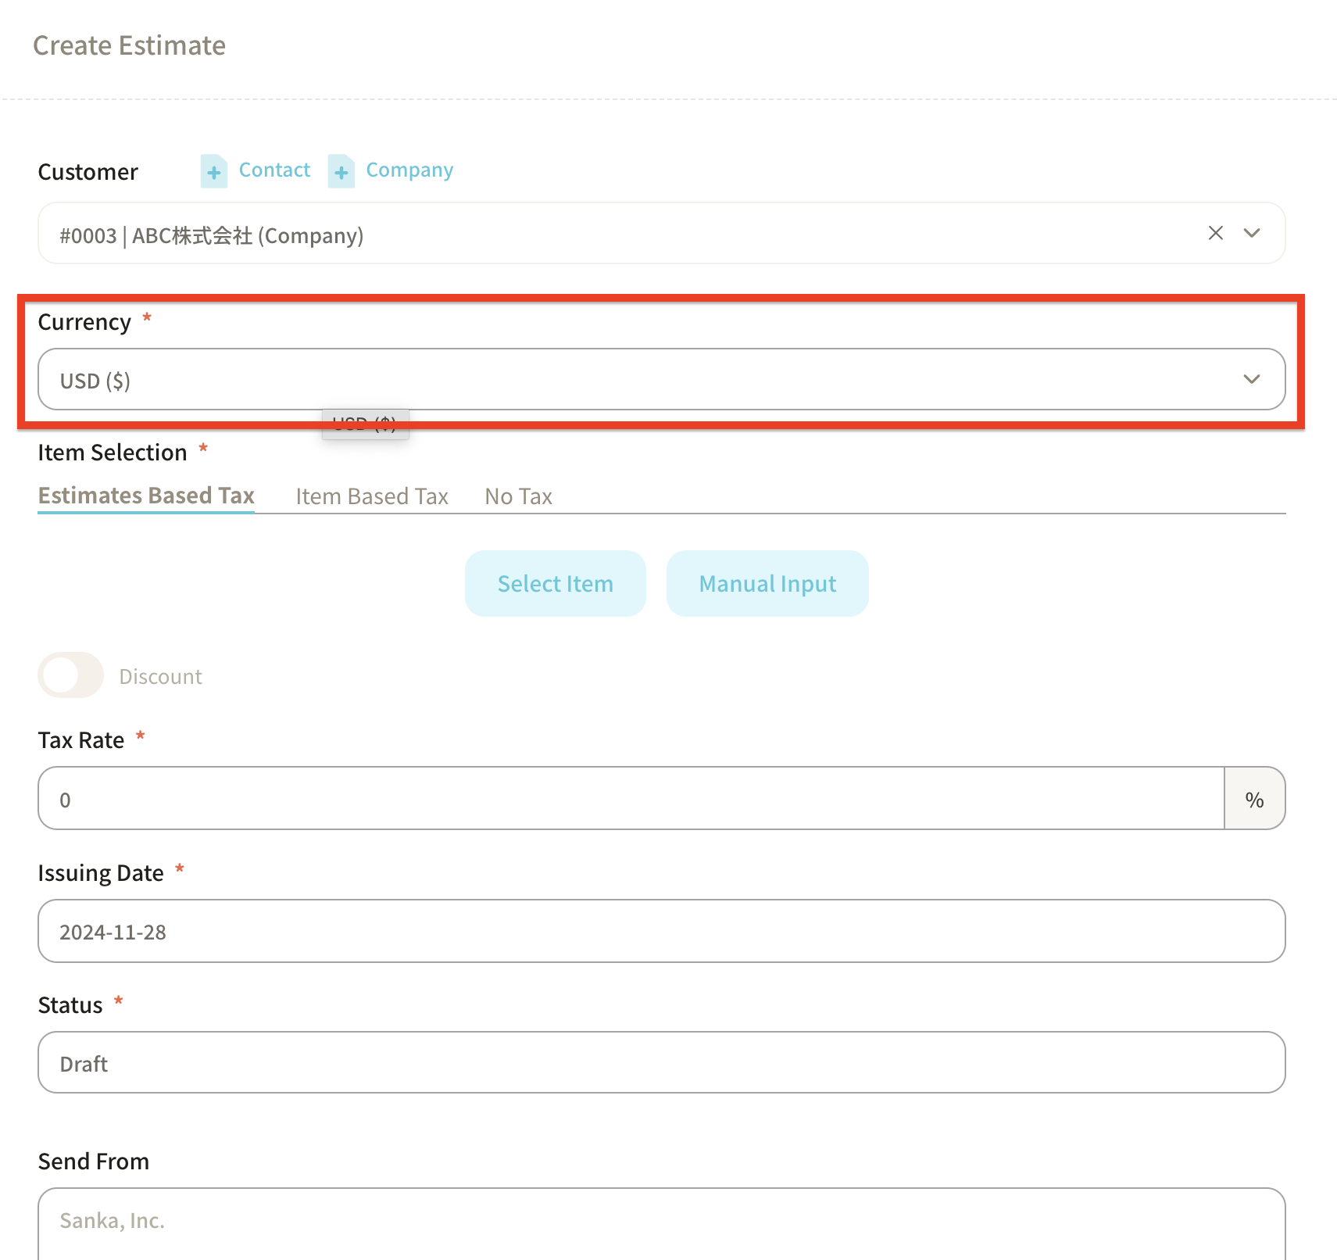
Task: Switch to Estimates Based Tax tab
Action: point(146,496)
